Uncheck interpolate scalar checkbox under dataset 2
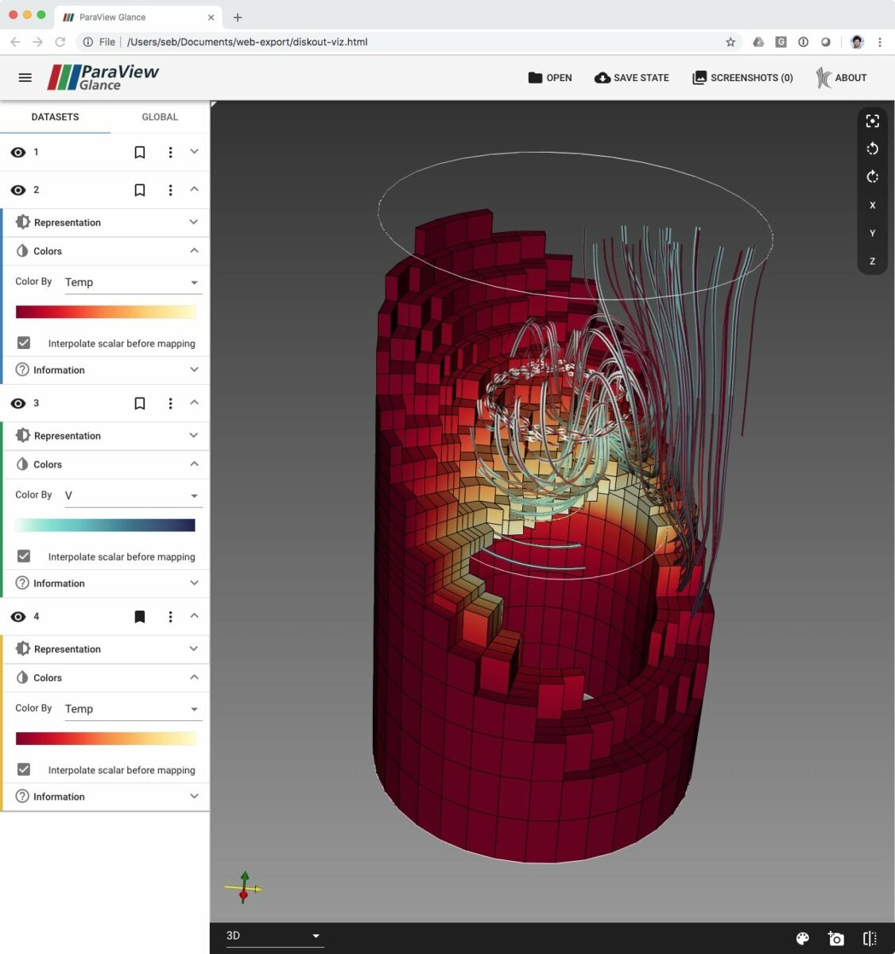Screen dimensions: 895x954 click(24, 343)
